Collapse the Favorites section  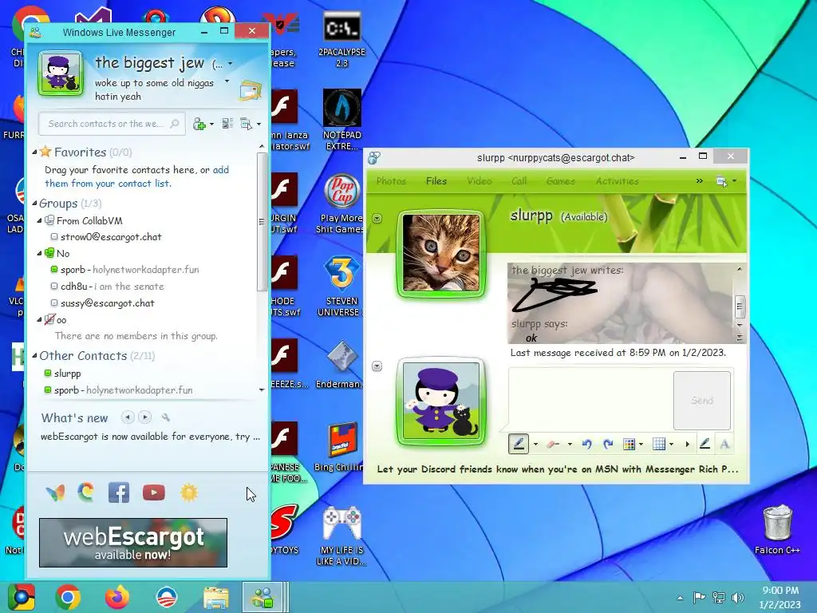coord(34,152)
